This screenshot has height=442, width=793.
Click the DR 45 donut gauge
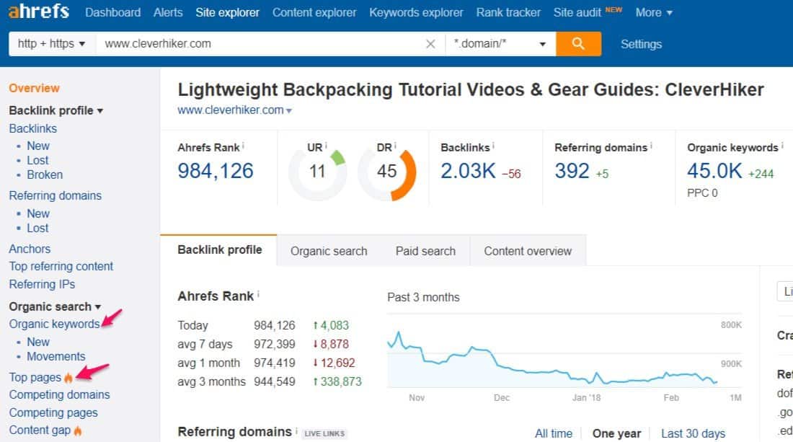tap(387, 172)
